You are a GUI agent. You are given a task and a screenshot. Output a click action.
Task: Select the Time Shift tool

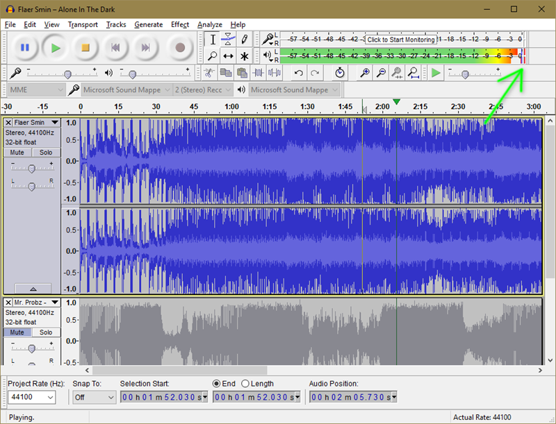coord(229,56)
